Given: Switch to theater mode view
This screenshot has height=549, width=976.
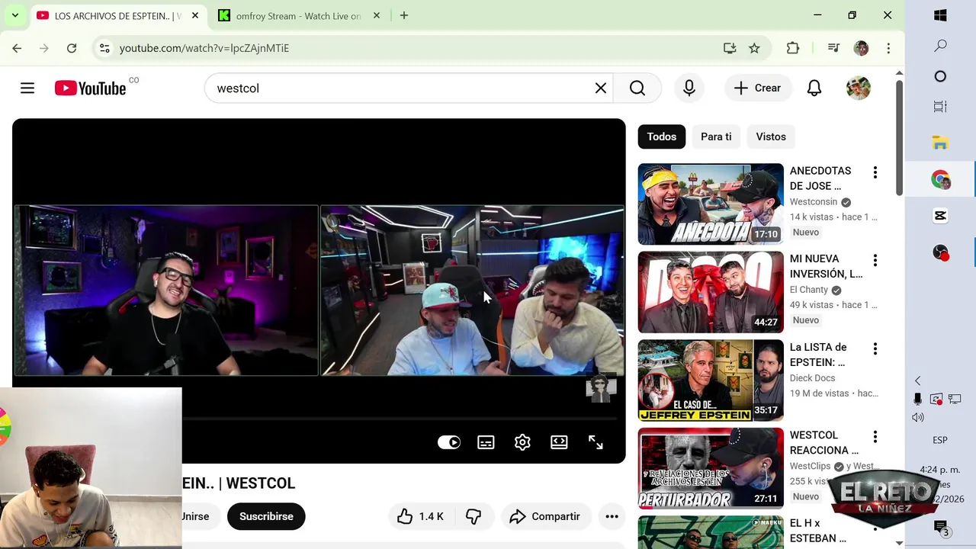Looking at the screenshot, I should pos(559,442).
